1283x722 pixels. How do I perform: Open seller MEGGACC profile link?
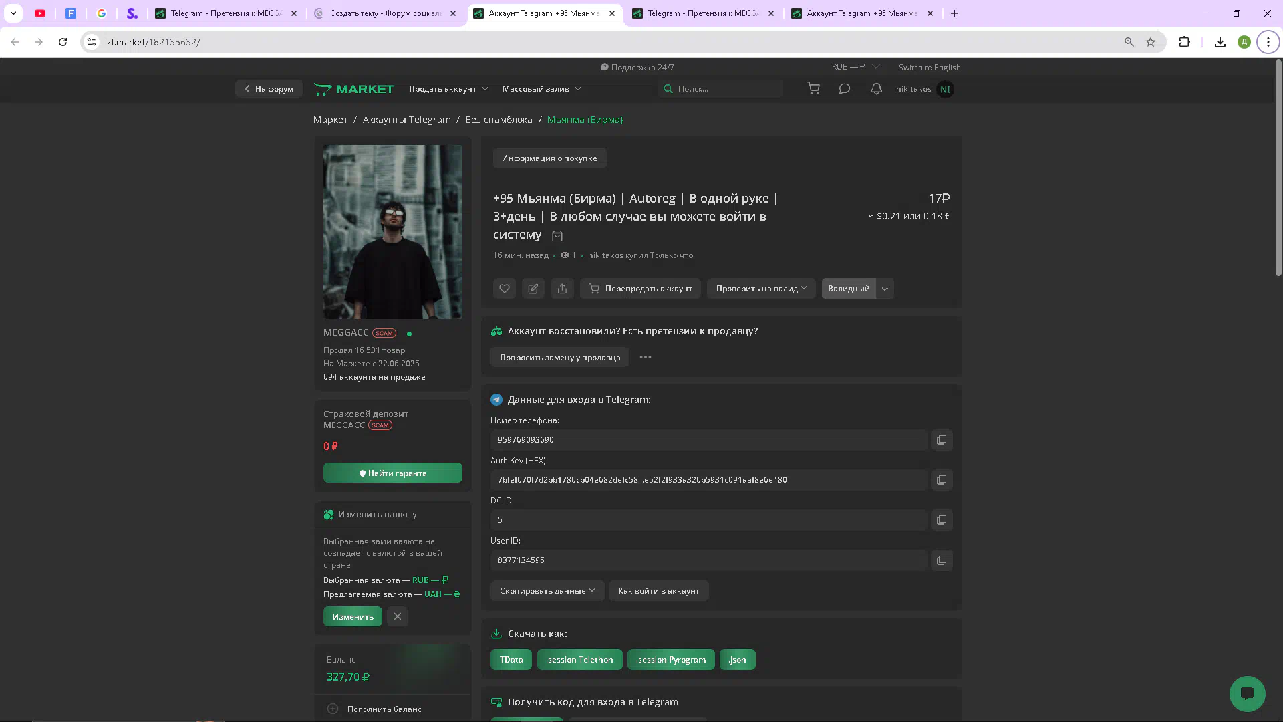point(346,332)
